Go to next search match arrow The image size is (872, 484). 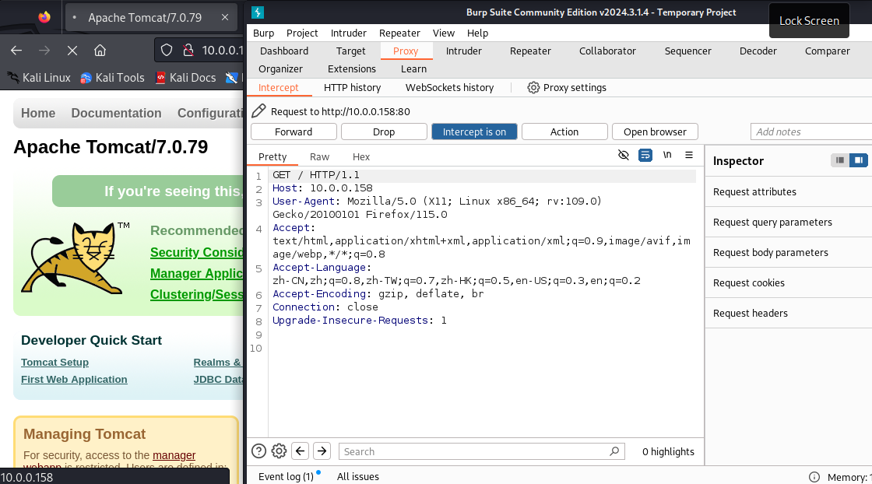point(322,451)
